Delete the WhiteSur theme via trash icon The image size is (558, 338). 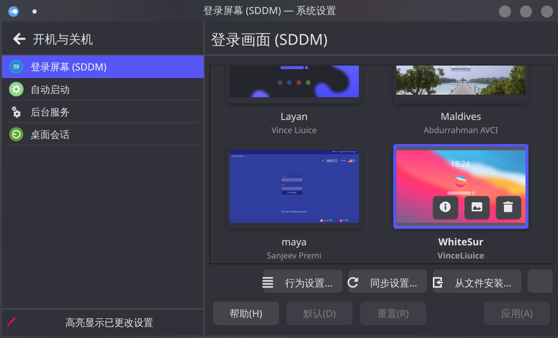click(x=508, y=207)
